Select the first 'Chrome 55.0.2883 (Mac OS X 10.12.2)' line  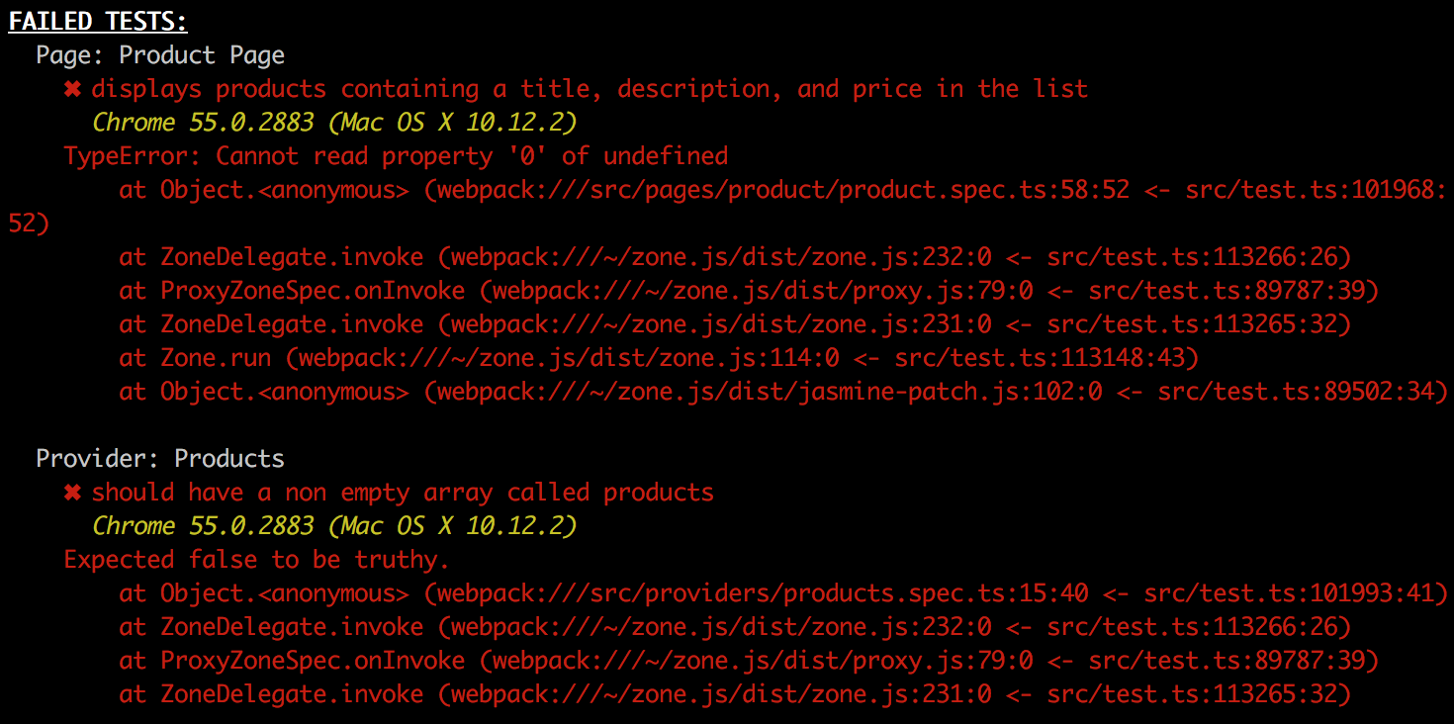(x=334, y=123)
